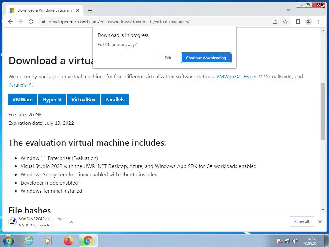Expand the download item options chevron
Screen dimensions: 329x247
[72, 222]
